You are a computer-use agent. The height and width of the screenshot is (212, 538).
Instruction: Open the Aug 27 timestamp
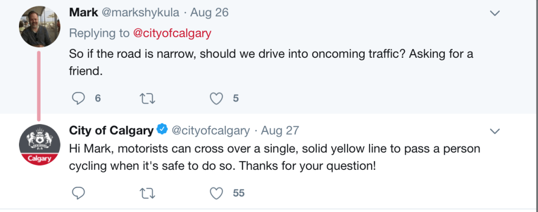coord(280,130)
